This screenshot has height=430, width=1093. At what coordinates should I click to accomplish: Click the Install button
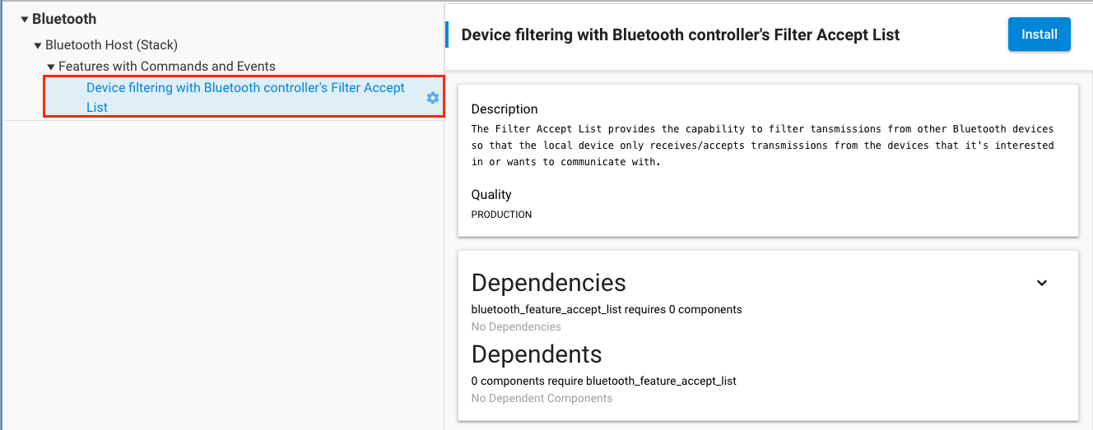point(1039,35)
